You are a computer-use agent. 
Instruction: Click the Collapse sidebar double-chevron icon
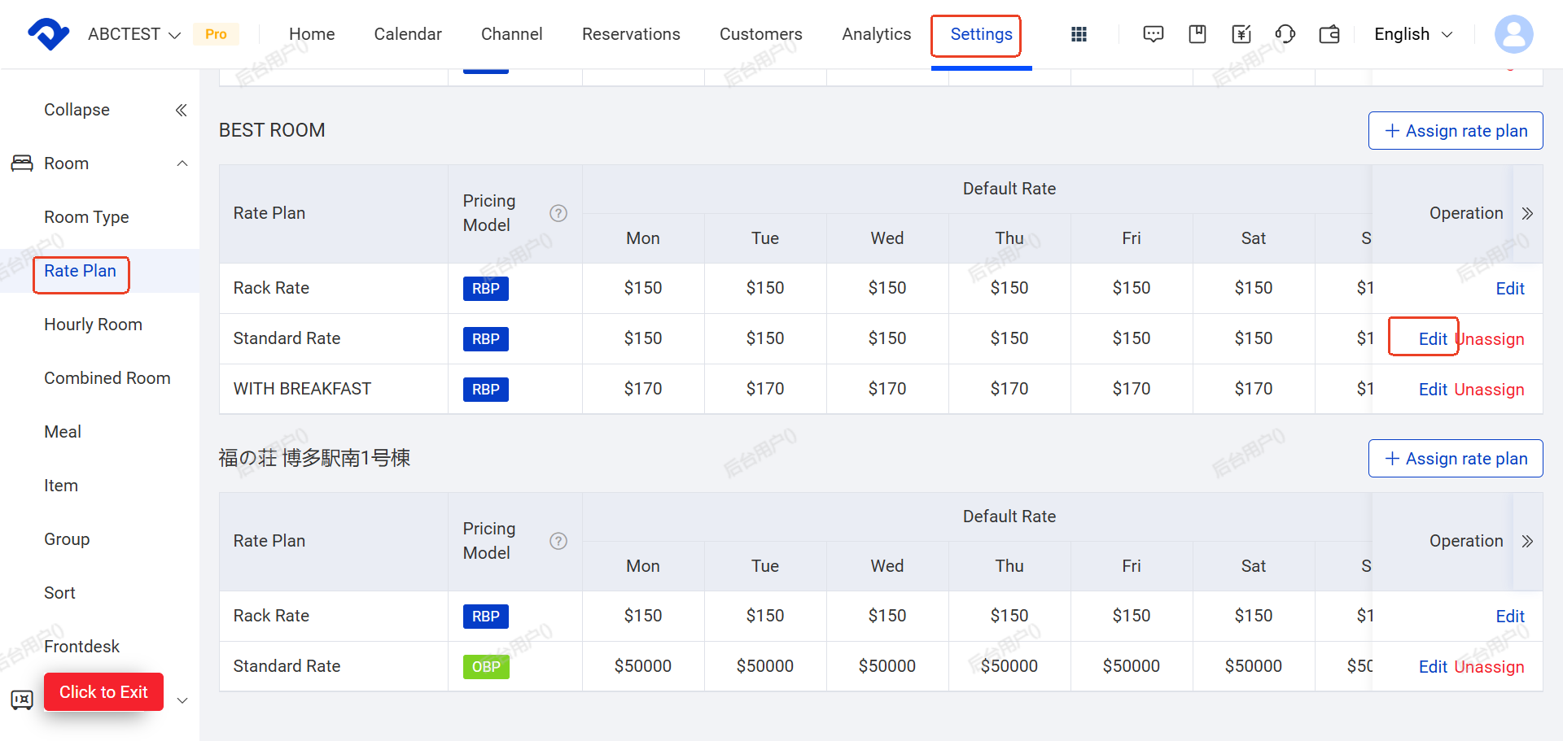(x=182, y=110)
